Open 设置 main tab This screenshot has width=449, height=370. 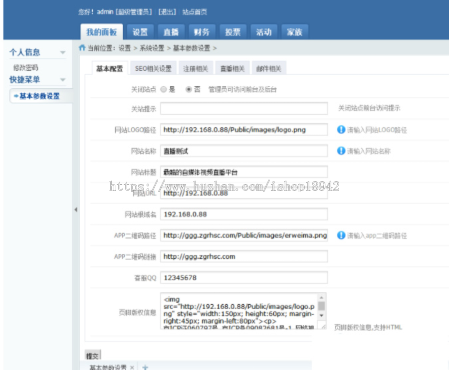tap(140, 32)
